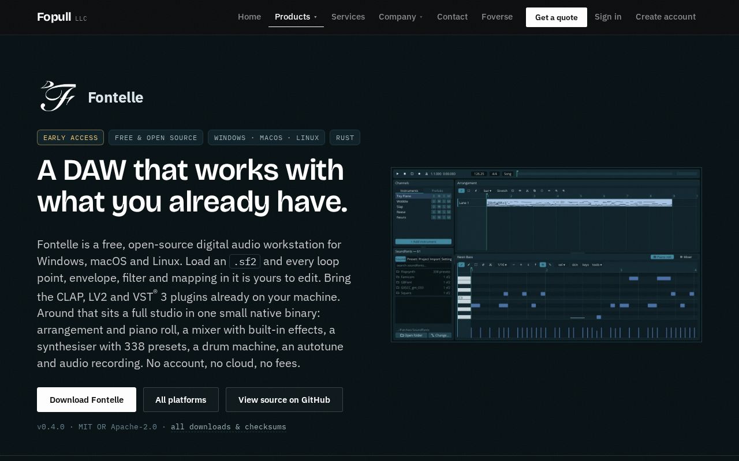Click the FREE & OPEN SOURCE badge

156,138
